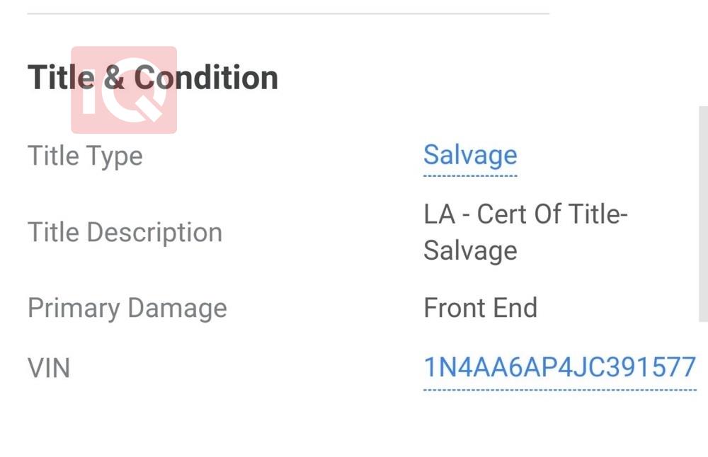Click the gray vertical scrollbar on right edge
Screen dimensions: 708x457
point(703,214)
